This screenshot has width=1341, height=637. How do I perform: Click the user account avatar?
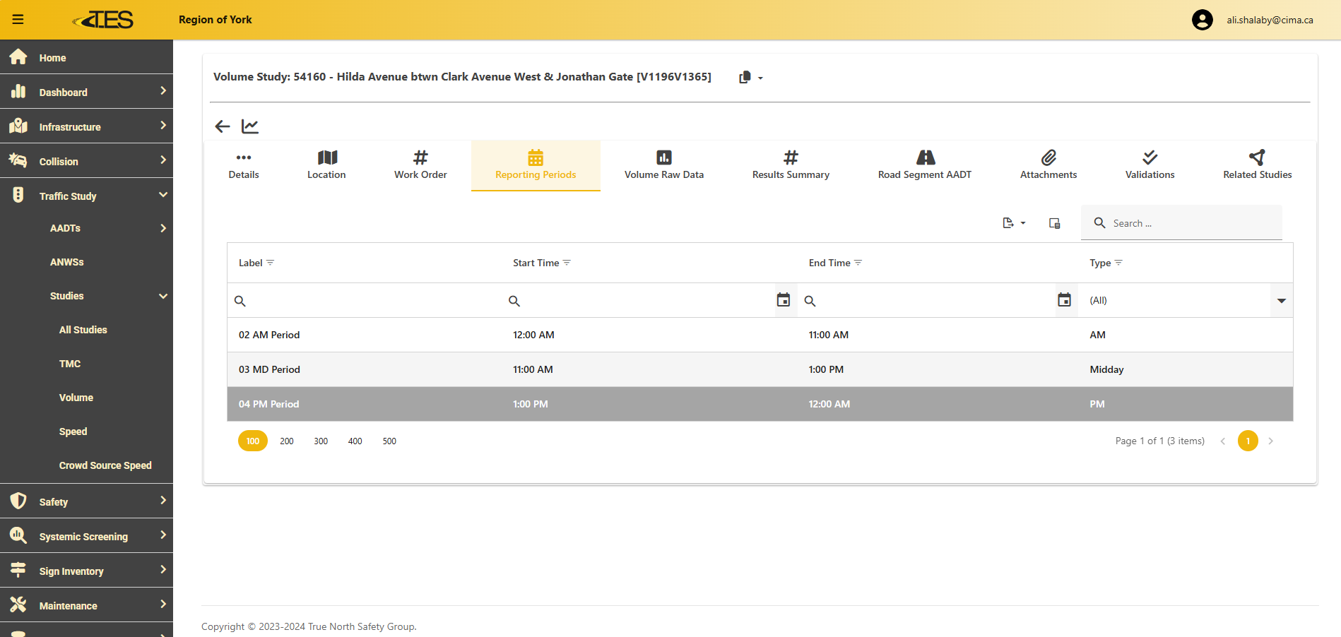click(x=1202, y=20)
